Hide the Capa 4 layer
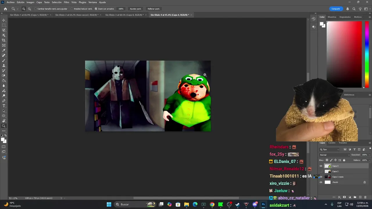The image size is (372, 209). tap(321, 166)
